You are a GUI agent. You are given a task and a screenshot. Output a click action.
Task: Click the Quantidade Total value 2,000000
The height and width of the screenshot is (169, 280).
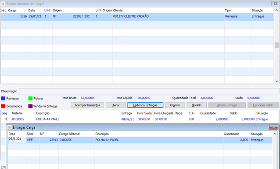[x=207, y=98]
